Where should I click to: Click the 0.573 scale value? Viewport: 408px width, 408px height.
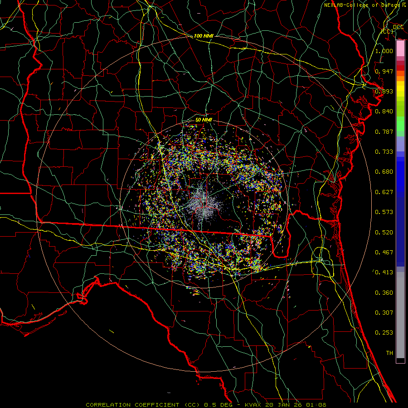click(x=384, y=212)
